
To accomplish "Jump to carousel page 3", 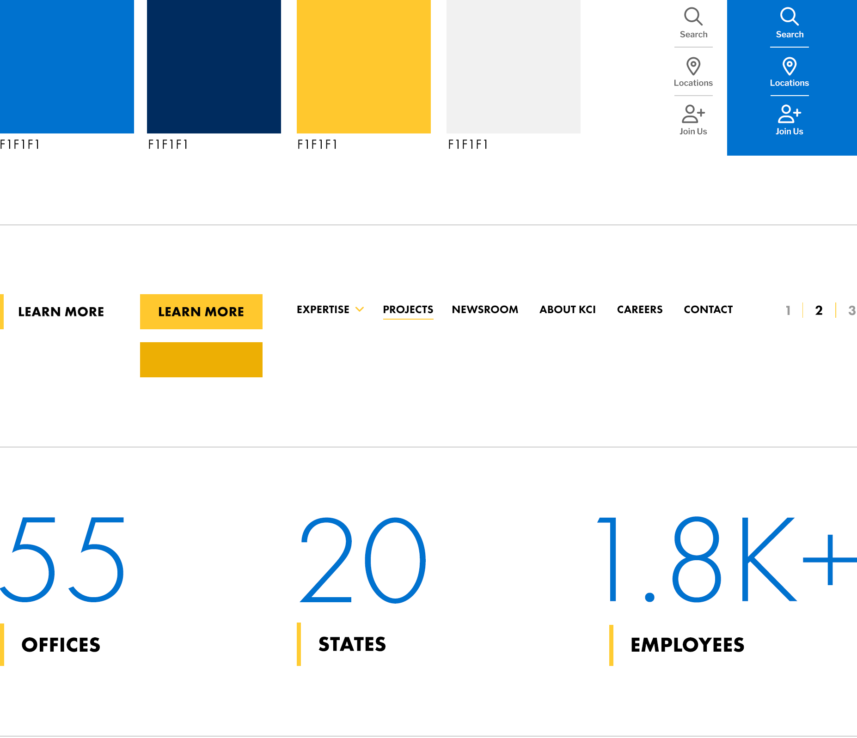I will pyautogui.click(x=852, y=310).
